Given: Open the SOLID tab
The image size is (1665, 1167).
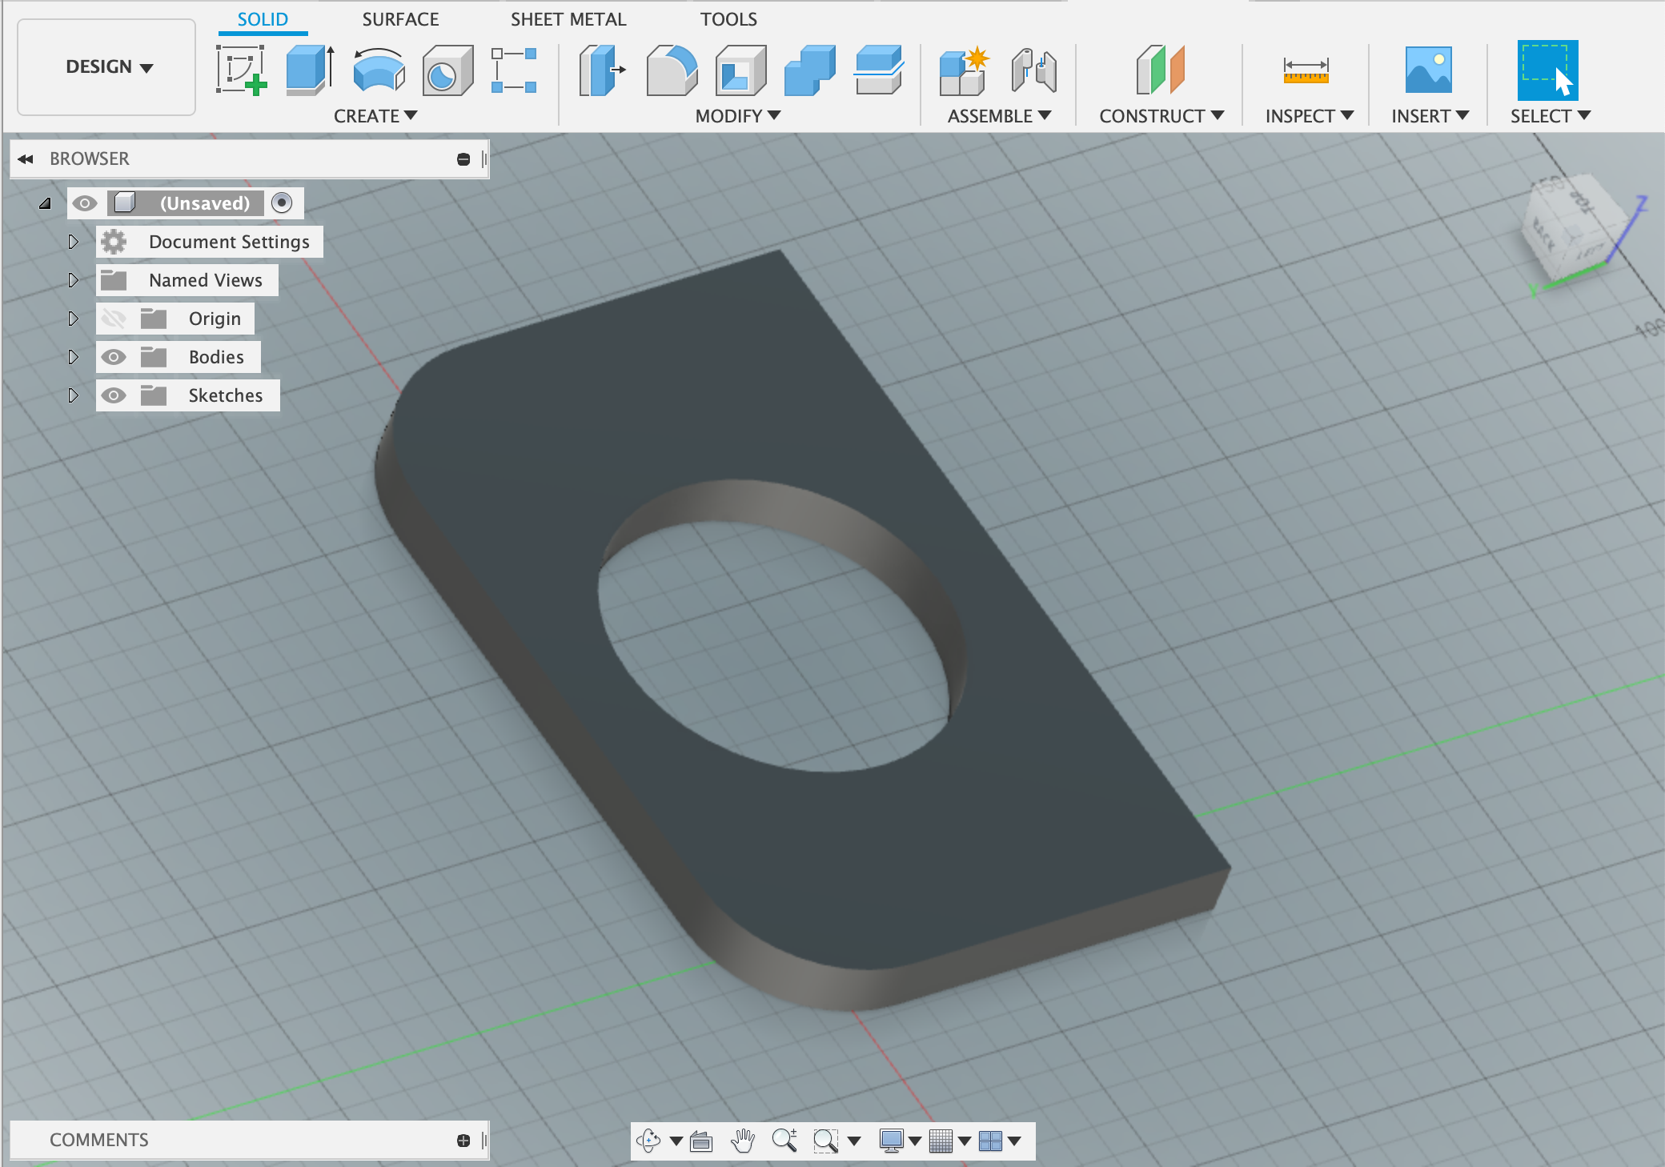Looking at the screenshot, I should (x=263, y=19).
